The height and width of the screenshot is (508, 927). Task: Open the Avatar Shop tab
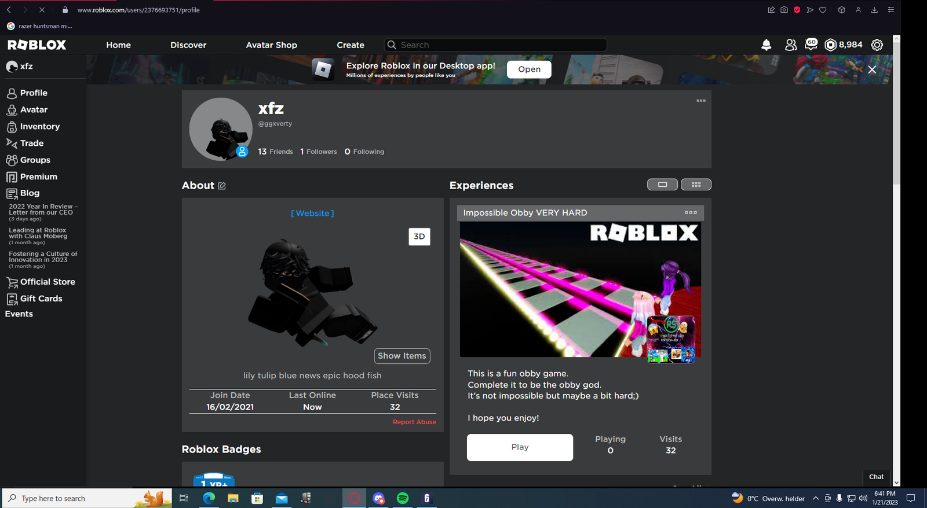[x=271, y=45]
